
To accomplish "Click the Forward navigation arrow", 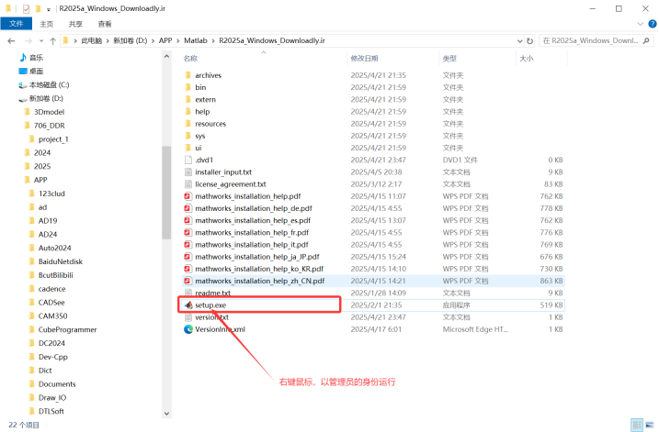I will (x=28, y=40).
